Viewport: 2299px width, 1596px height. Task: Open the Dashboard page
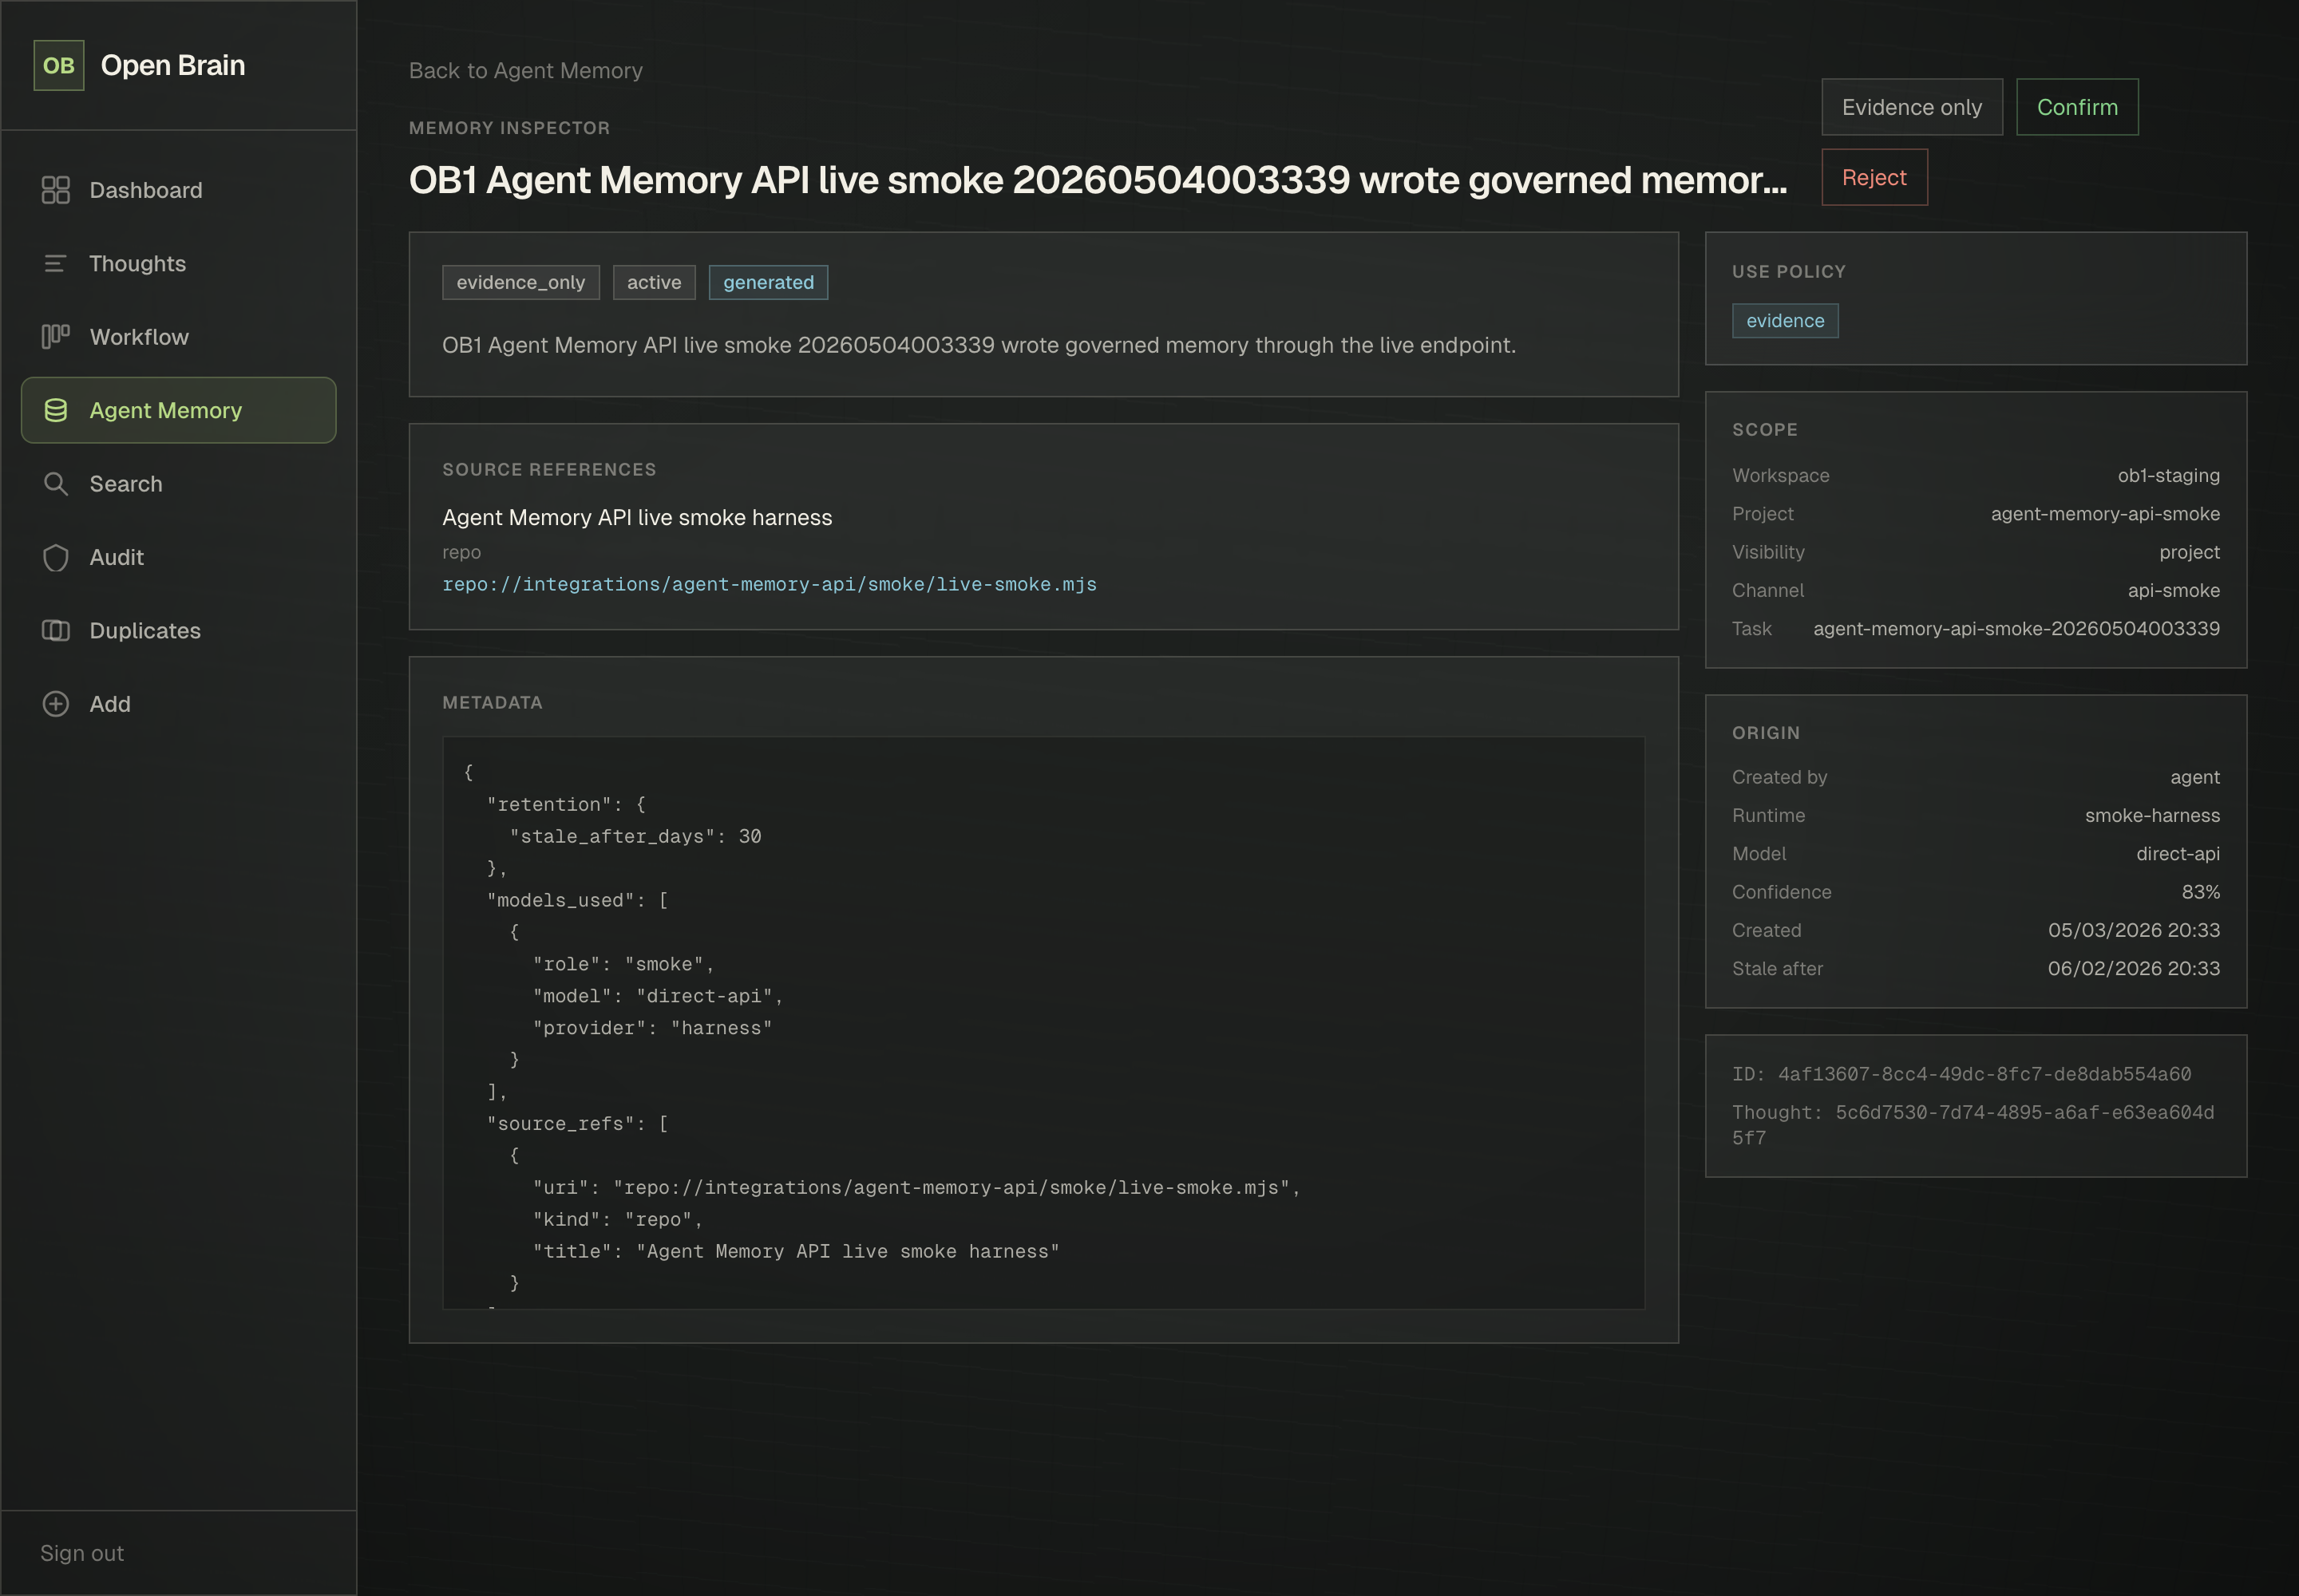pyautogui.click(x=178, y=190)
